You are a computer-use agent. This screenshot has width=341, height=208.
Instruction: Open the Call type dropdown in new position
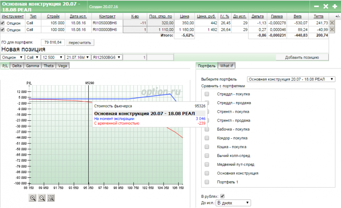(x=32, y=57)
